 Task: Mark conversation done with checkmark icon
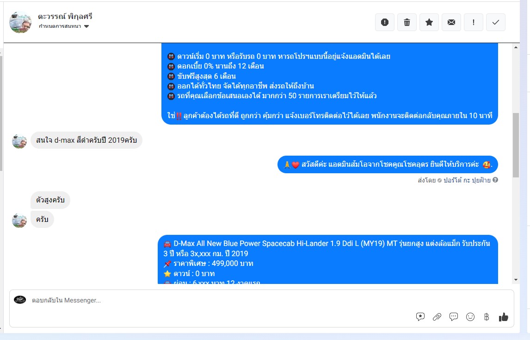click(496, 22)
